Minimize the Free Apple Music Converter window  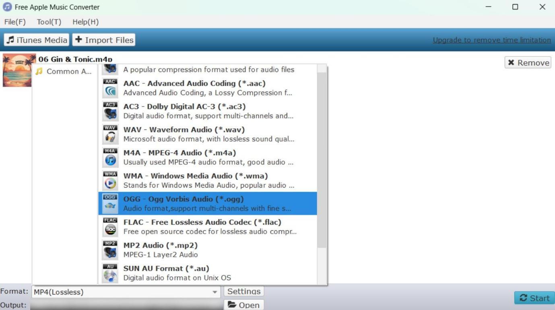488,7
